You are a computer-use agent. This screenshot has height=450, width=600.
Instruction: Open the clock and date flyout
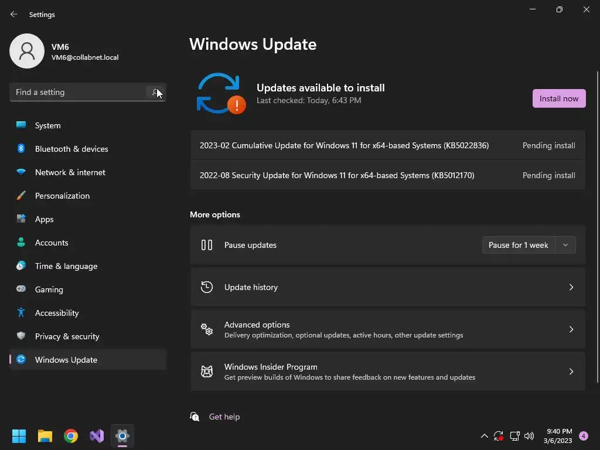pyautogui.click(x=558, y=436)
